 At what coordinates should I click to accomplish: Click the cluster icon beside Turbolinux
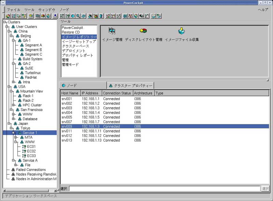(x=22, y=73)
